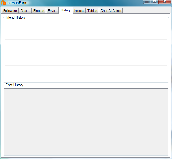The image size is (172, 159).
Task: Click the humanForm title text
Action: pos(17,3)
